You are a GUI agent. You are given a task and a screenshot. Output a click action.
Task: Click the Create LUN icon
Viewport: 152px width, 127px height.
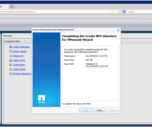click(10, 56)
